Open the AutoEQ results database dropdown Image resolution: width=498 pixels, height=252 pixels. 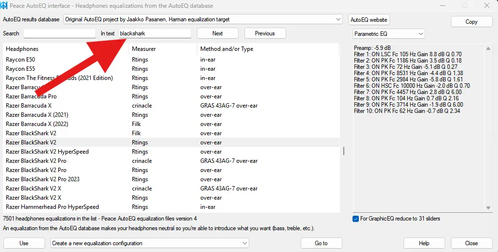203,19
